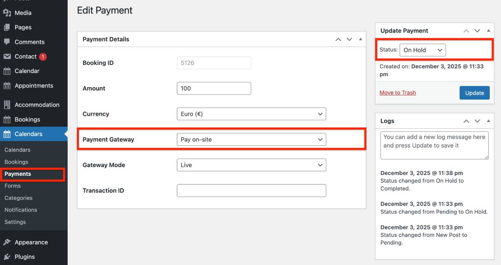Image resolution: width=501 pixels, height=265 pixels.
Task: Click the Accommodation building icon
Action: (7, 105)
